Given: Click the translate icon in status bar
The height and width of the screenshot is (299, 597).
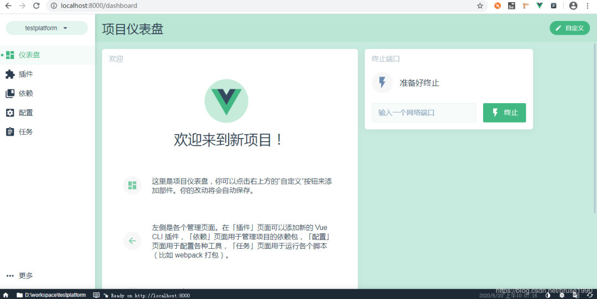Looking at the screenshot, I should [x=575, y=295].
